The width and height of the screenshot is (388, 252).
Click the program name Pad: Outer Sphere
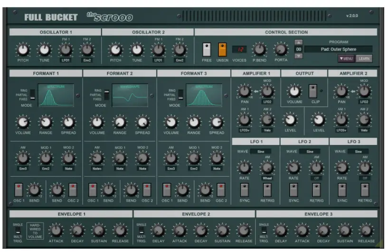coord(338,49)
